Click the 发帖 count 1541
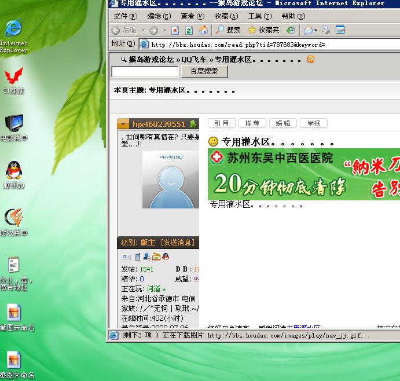Screen dimensions: 400x381 [x=146, y=269]
